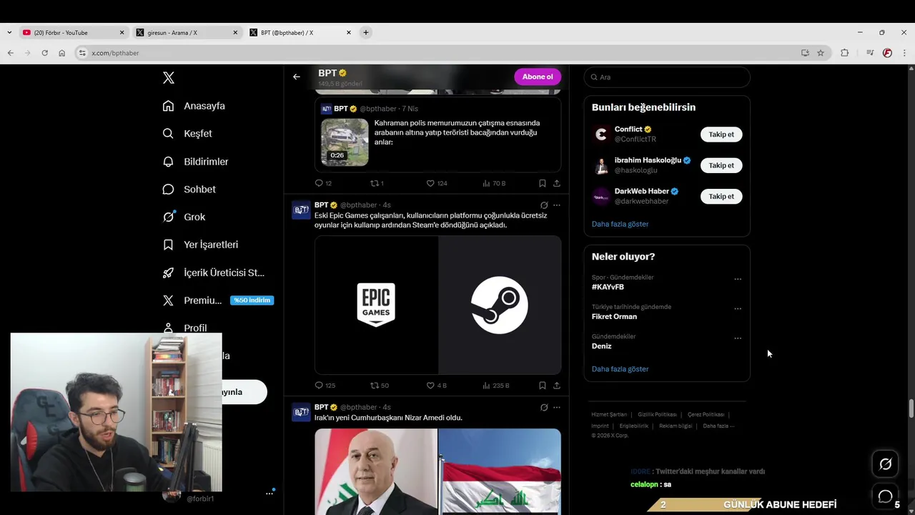Repost the quoted police video post

coord(376,184)
